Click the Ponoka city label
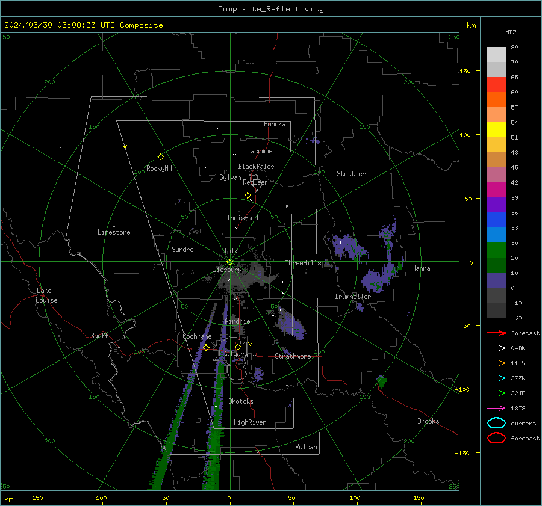This screenshot has height=506, width=542. click(275, 124)
